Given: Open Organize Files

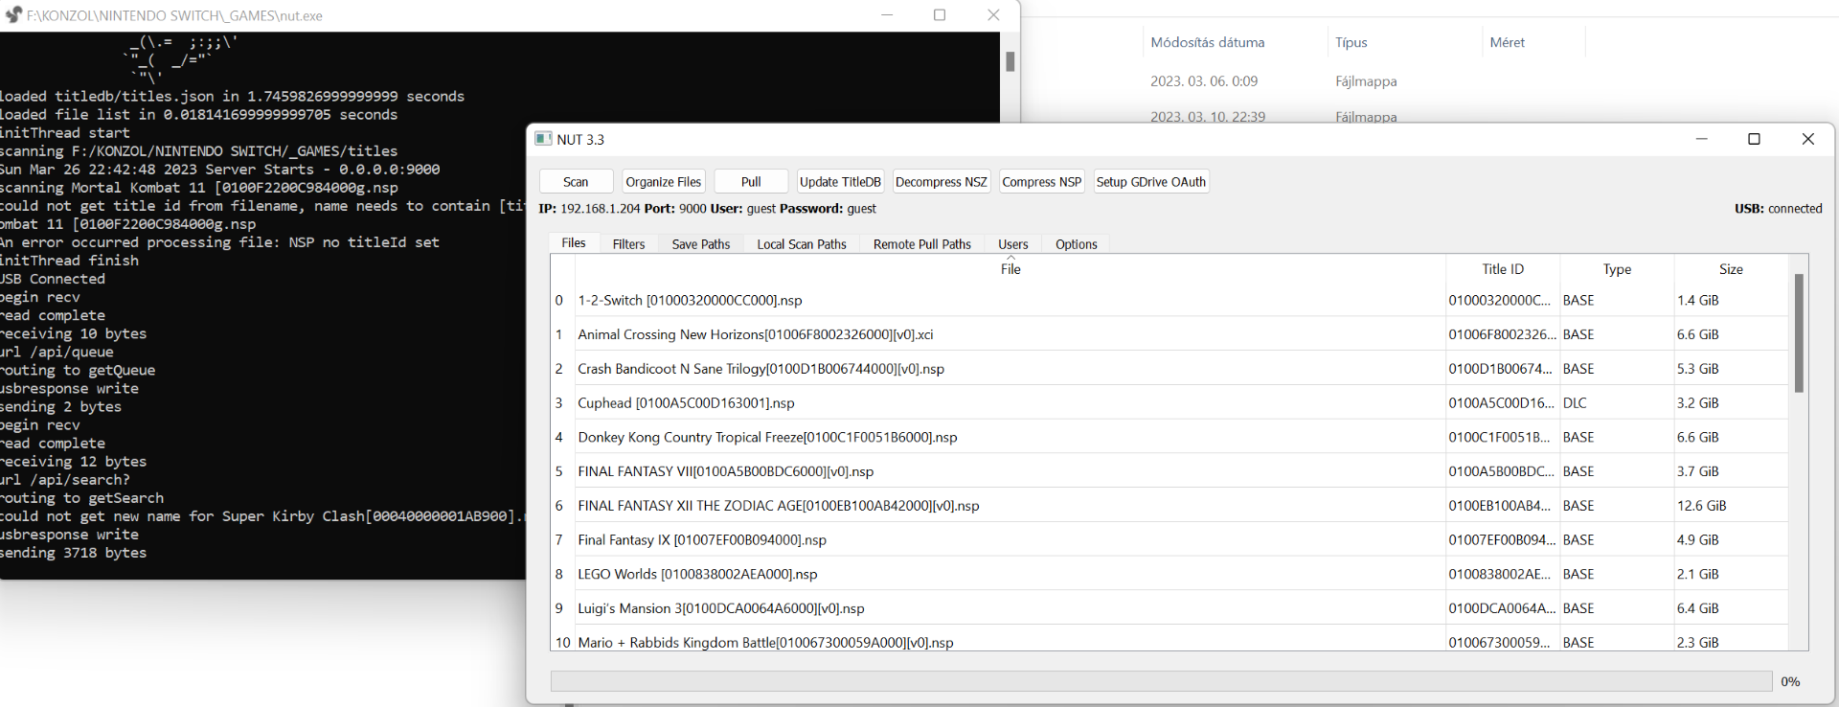Looking at the screenshot, I should coord(664,182).
